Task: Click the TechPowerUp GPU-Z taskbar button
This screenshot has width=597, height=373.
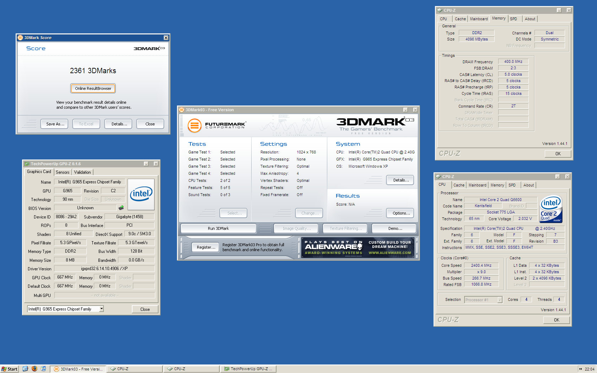Action: click(248, 369)
